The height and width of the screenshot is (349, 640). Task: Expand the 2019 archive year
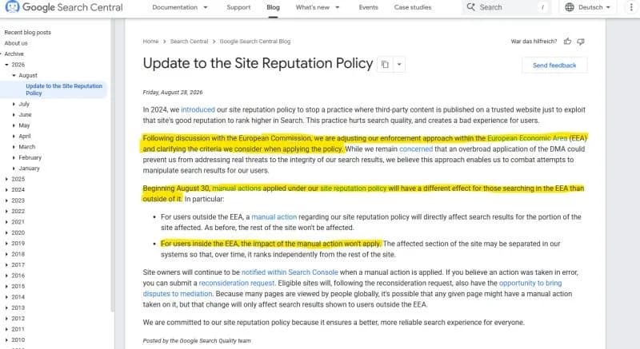coord(6,243)
